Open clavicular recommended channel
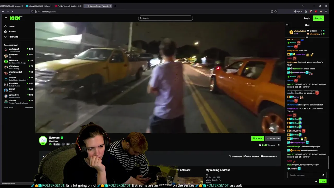 [x=18, y=56]
